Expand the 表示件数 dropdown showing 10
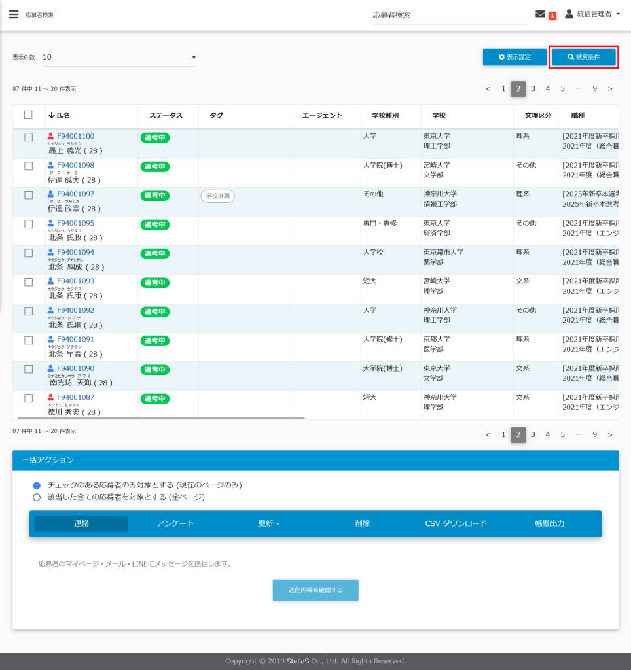631x670 pixels. pos(118,57)
